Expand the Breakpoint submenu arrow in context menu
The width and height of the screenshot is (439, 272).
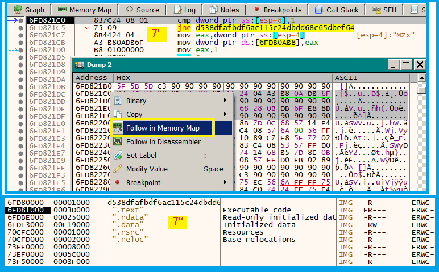click(226, 183)
